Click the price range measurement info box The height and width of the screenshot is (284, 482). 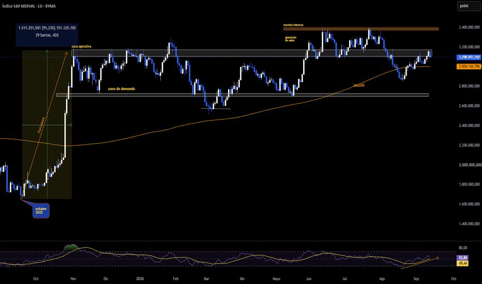(47, 31)
